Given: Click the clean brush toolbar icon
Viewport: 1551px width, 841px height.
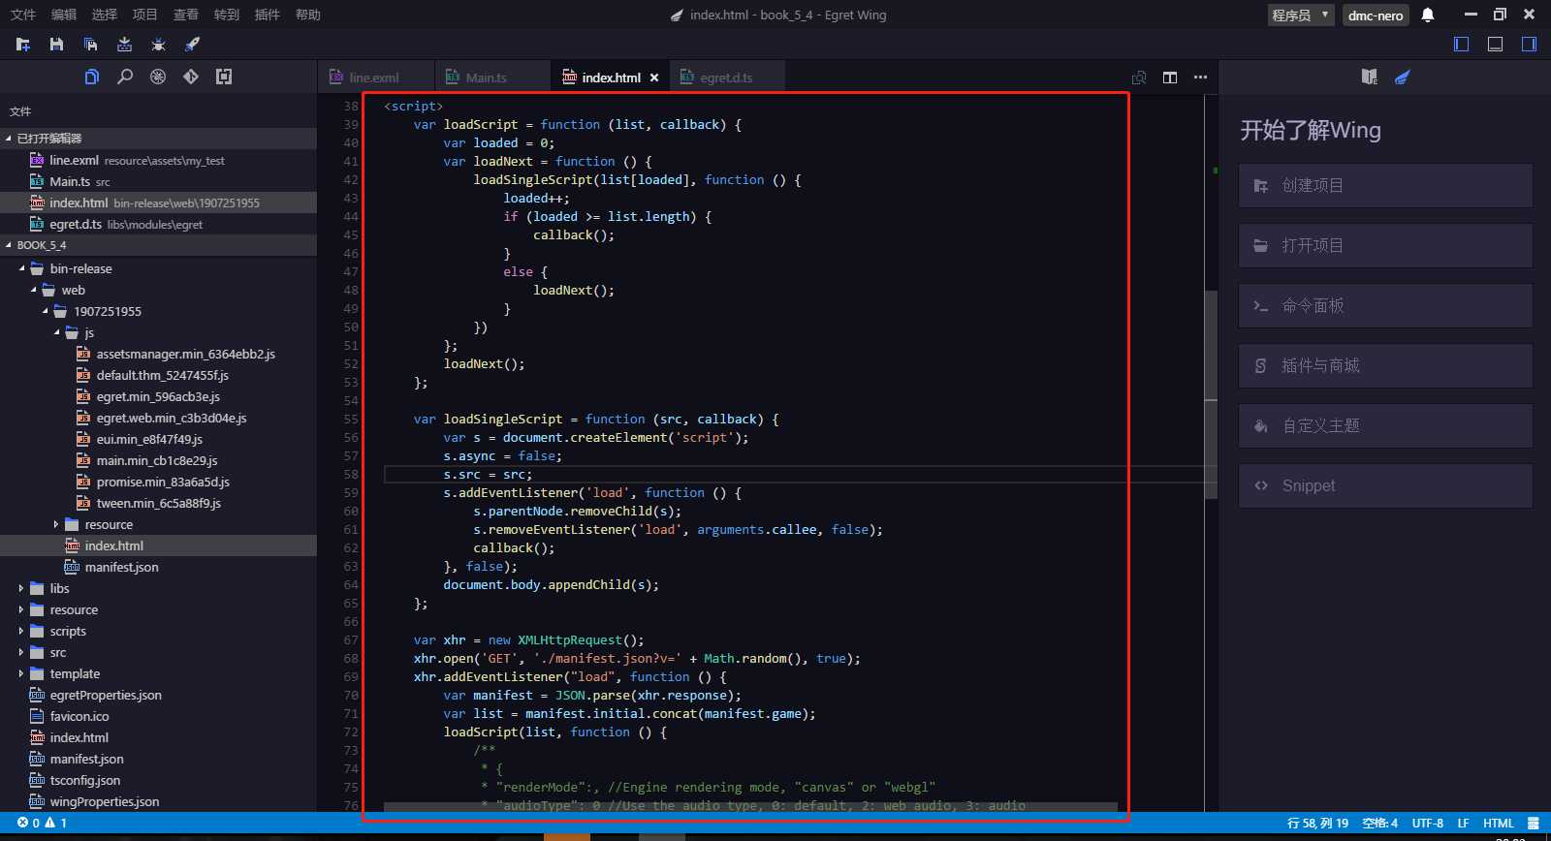Looking at the screenshot, I should point(193,45).
